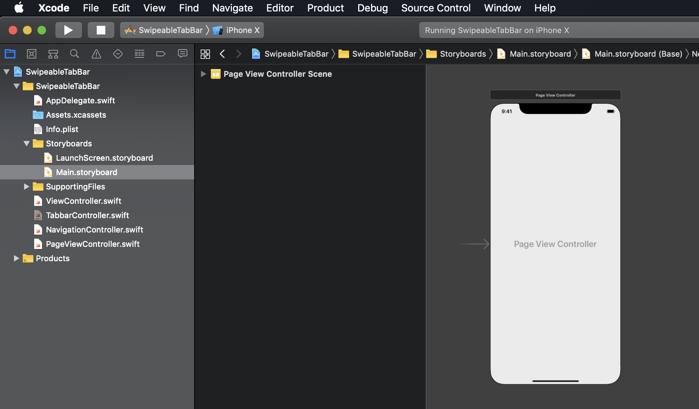This screenshot has width=699, height=409.
Task: Open the Symbol navigator
Action: 53,54
